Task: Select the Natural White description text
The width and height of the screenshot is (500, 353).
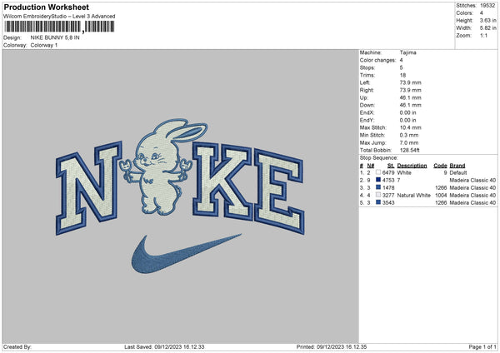Action: pos(413,195)
